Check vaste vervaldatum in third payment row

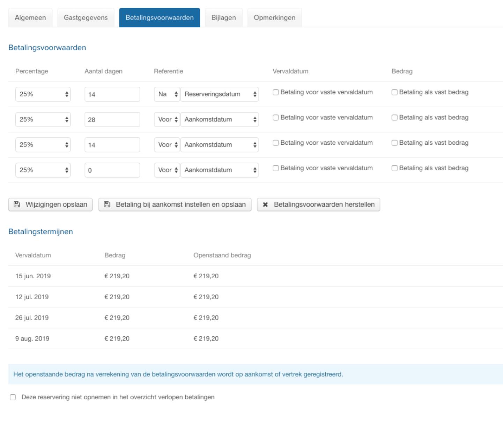point(276,143)
